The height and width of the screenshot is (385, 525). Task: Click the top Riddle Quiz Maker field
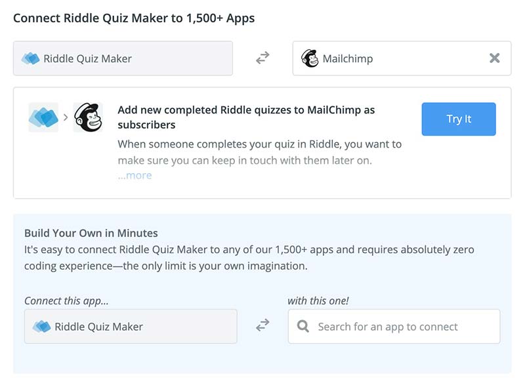click(123, 58)
